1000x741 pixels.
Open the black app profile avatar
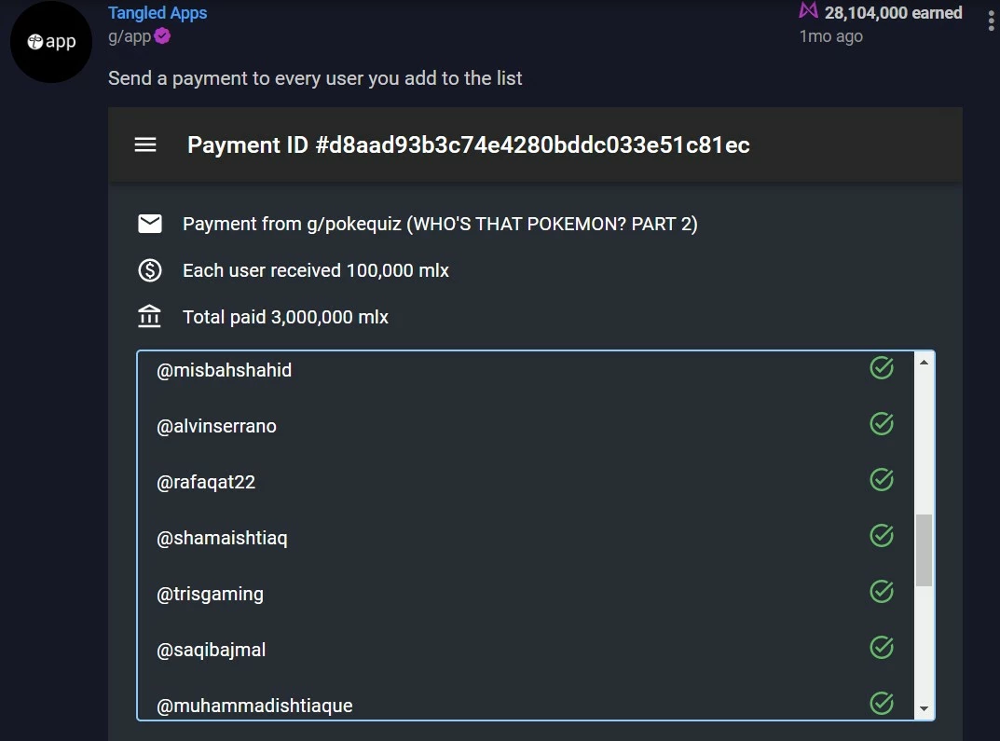click(x=51, y=41)
